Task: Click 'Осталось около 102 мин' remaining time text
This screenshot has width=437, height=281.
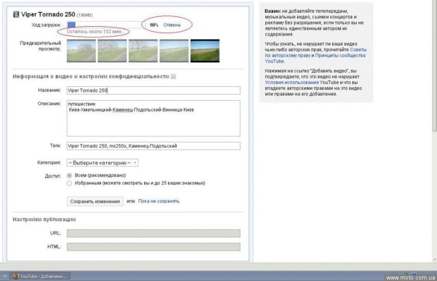Action: pyautogui.click(x=95, y=31)
